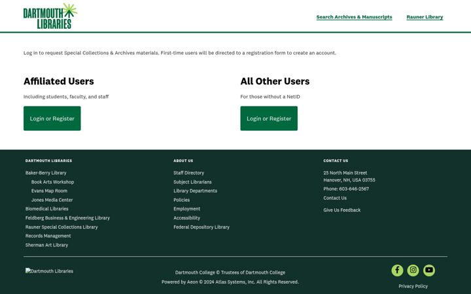Click 'Powered by Aeon' copyright text
Viewport: 471px width, 294px height.
coord(230,282)
